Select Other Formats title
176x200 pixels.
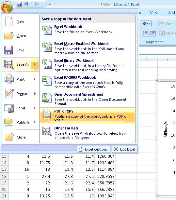pos(66,128)
